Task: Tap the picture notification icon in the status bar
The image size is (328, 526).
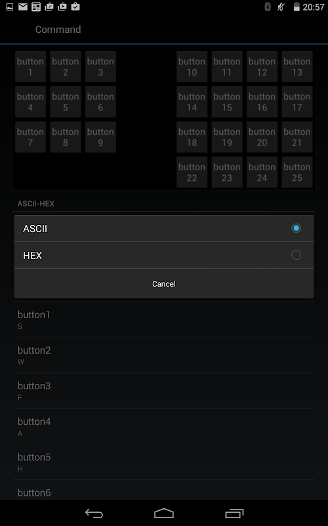Action: [10, 7]
